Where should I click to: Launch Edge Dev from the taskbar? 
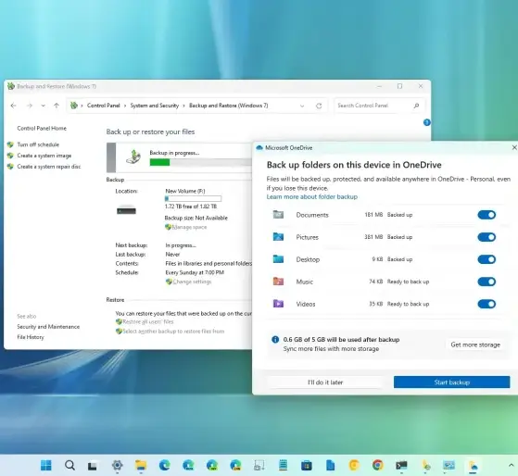click(x=212, y=465)
